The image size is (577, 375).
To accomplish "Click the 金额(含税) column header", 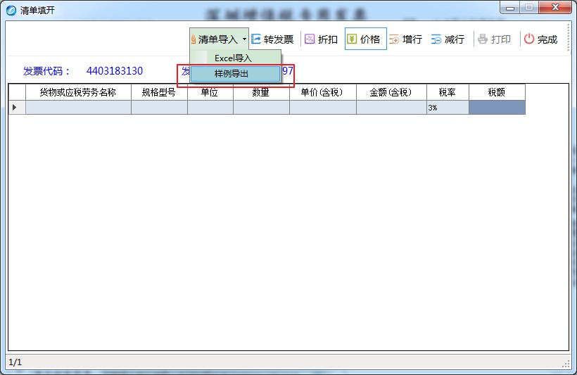I will (391, 92).
